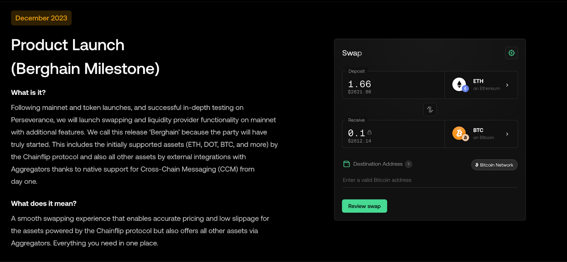
Task: Click the Review swap button
Action: [x=364, y=206]
